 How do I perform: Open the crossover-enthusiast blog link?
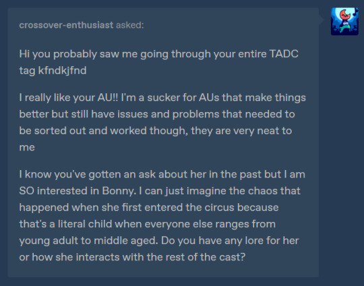coord(66,25)
